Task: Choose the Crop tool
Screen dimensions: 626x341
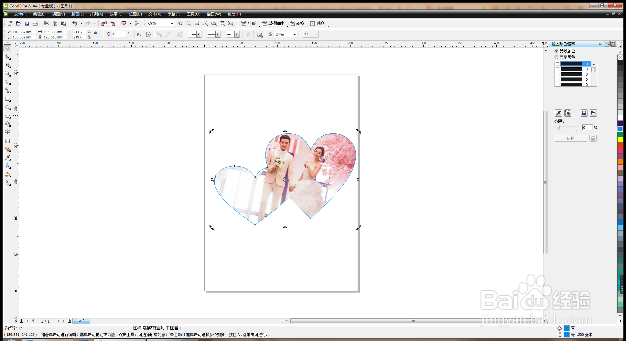Action: coord(7,65)
